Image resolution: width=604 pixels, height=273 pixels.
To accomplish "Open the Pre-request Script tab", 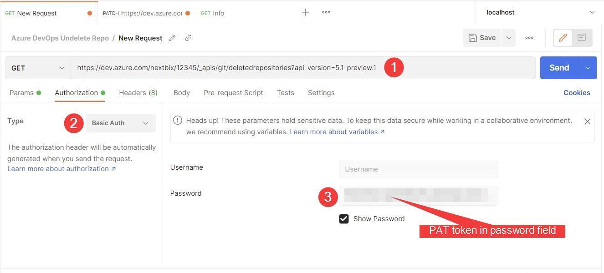I will [233, 93].
